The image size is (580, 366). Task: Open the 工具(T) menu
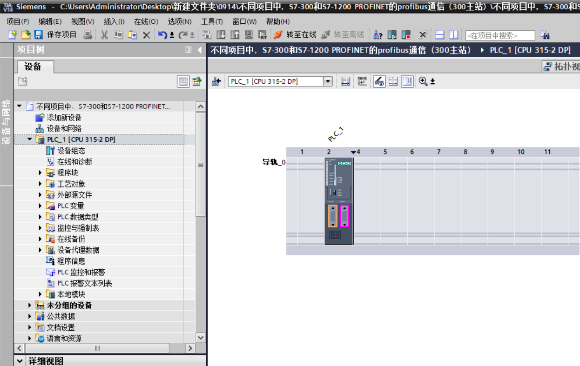pyautogui.click(x=212, y=21)
